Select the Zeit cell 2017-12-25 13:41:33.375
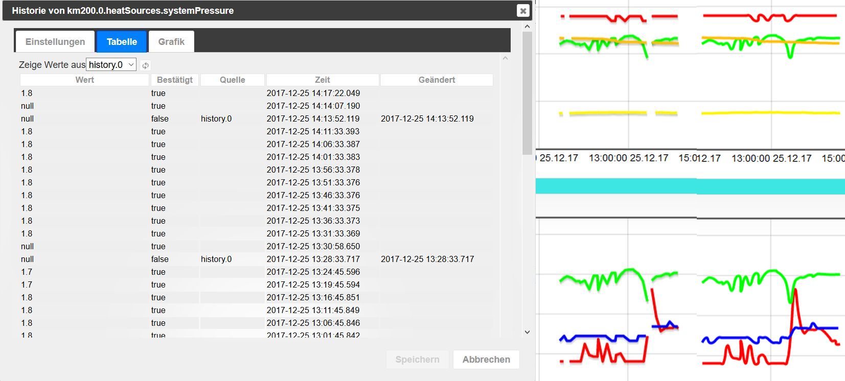 pyautogui.click(x=313, y=208)
